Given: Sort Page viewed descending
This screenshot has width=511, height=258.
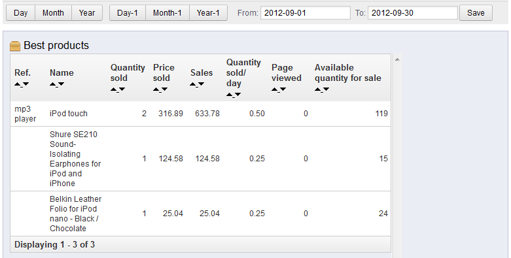Looking at the screenshot, I should tap(283, 89).
